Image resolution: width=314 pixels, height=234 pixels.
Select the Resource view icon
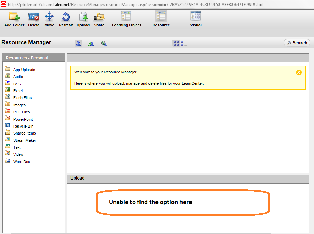click(x=161, y=16)
